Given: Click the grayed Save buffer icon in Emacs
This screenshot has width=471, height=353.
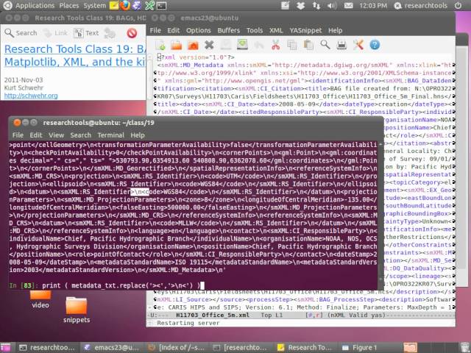Looking at the screenshot, I should [x=226, y=45].
